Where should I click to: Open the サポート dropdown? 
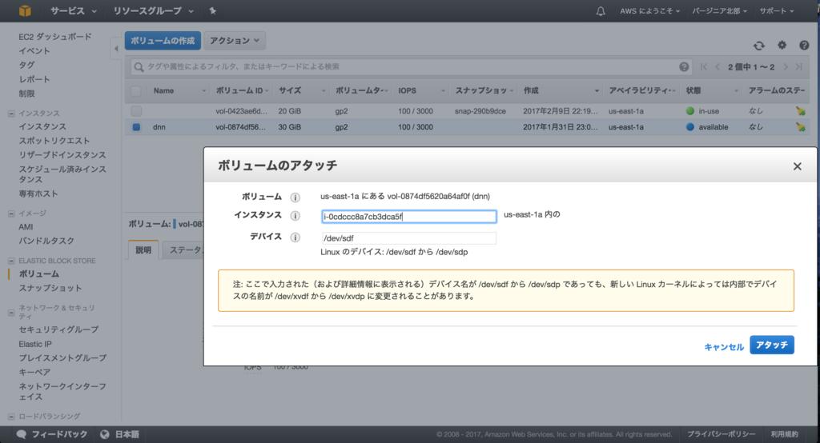(777, 11)
